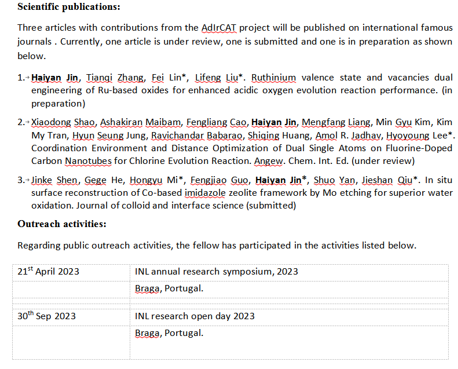Click the 'Outreach activities:' heading
Viewport: 458px width, 369px height.
62,224
